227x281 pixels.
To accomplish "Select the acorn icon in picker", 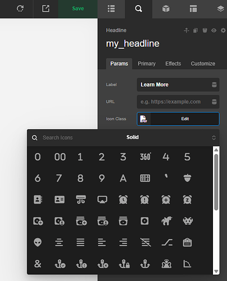I will [x=187, y=178].
